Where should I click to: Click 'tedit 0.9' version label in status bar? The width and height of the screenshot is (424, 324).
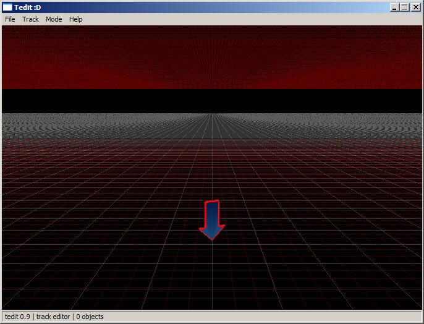[17, 317]
